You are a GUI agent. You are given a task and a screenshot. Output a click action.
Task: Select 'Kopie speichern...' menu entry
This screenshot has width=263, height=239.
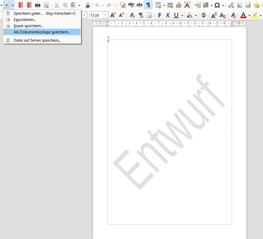pos(42,26)
